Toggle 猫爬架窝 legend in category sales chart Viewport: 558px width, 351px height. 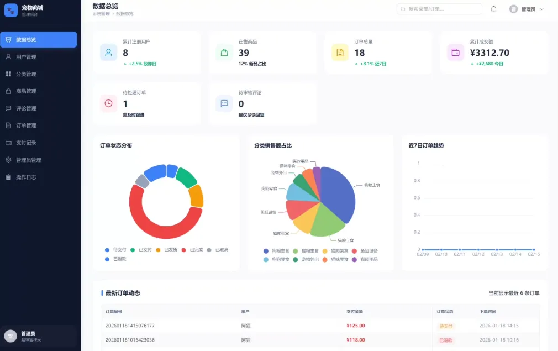click(335, 250)
